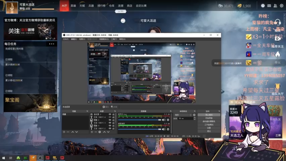Hide the 图像 3 source

point(110,126)
